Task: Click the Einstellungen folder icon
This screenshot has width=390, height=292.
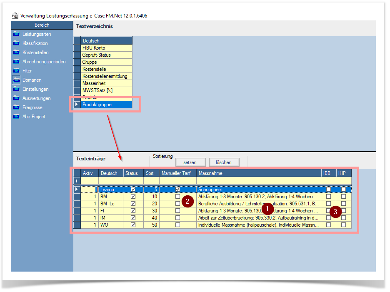Action: click(16, 89)
